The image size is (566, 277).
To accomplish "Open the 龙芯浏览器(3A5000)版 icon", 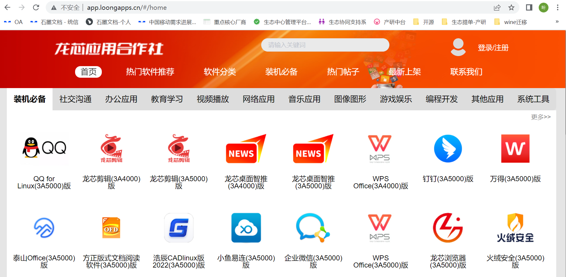I will (448, 228).
